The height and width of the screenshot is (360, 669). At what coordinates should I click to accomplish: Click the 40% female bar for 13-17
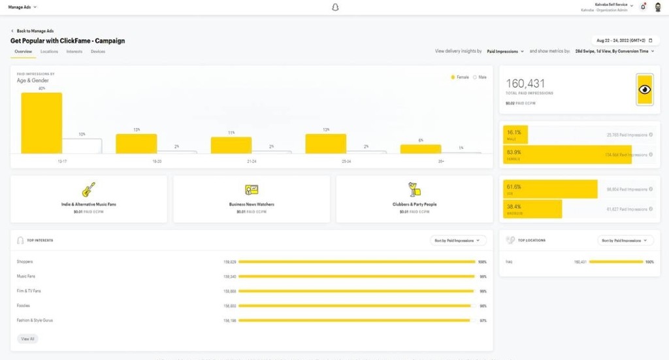point(42,123)
